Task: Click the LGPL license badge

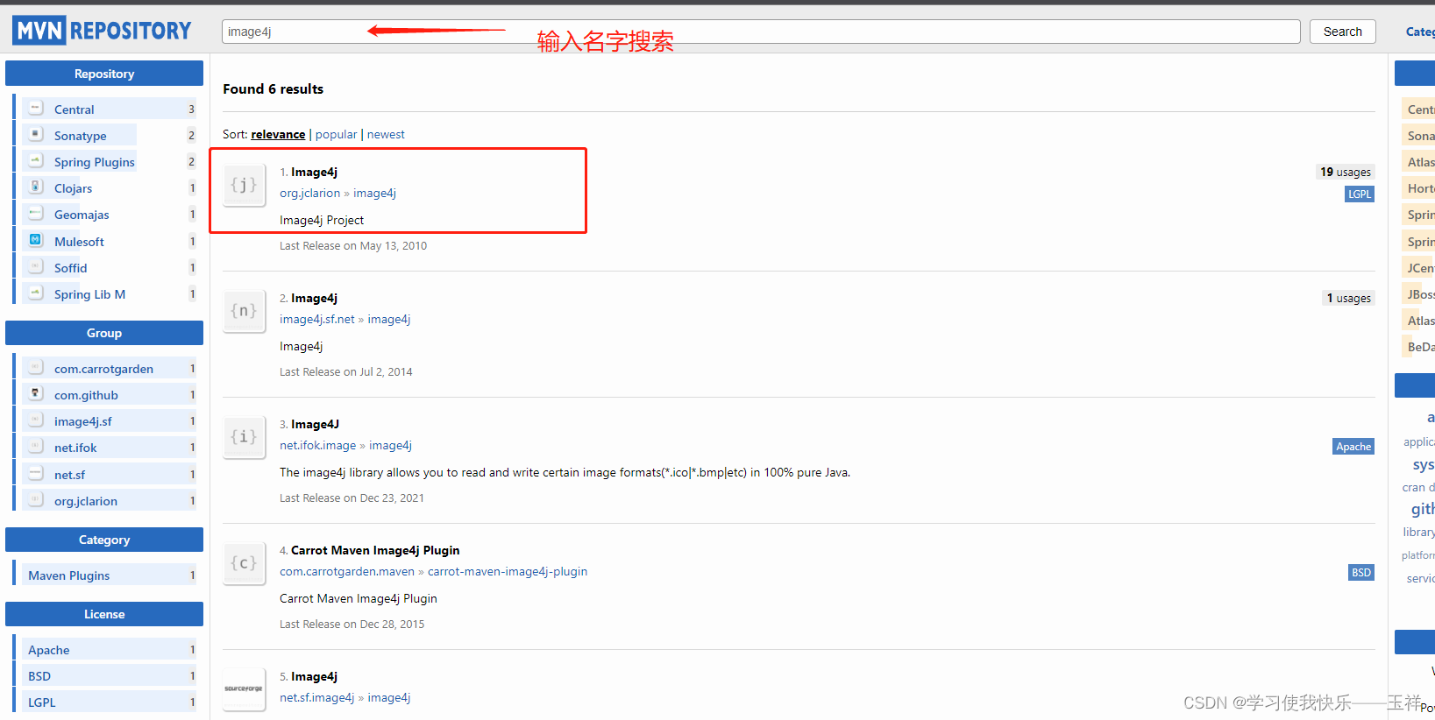Action: [1360, 194]
